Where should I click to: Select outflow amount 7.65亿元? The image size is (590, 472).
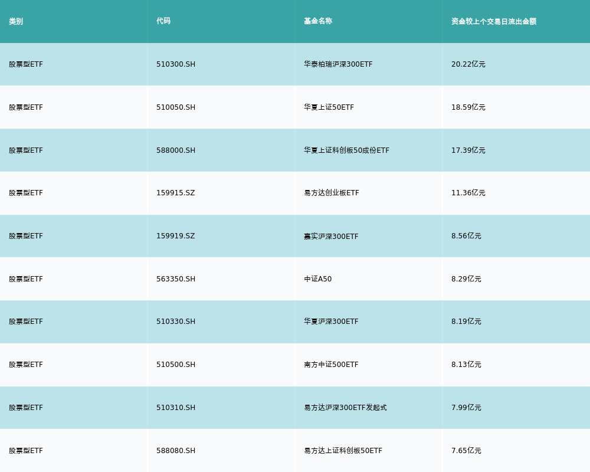[466, 451]
